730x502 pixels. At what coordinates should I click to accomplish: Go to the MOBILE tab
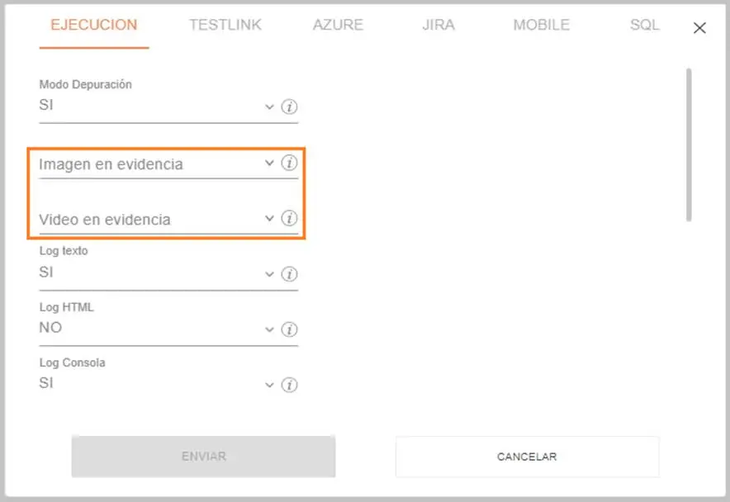coord(541,25)
